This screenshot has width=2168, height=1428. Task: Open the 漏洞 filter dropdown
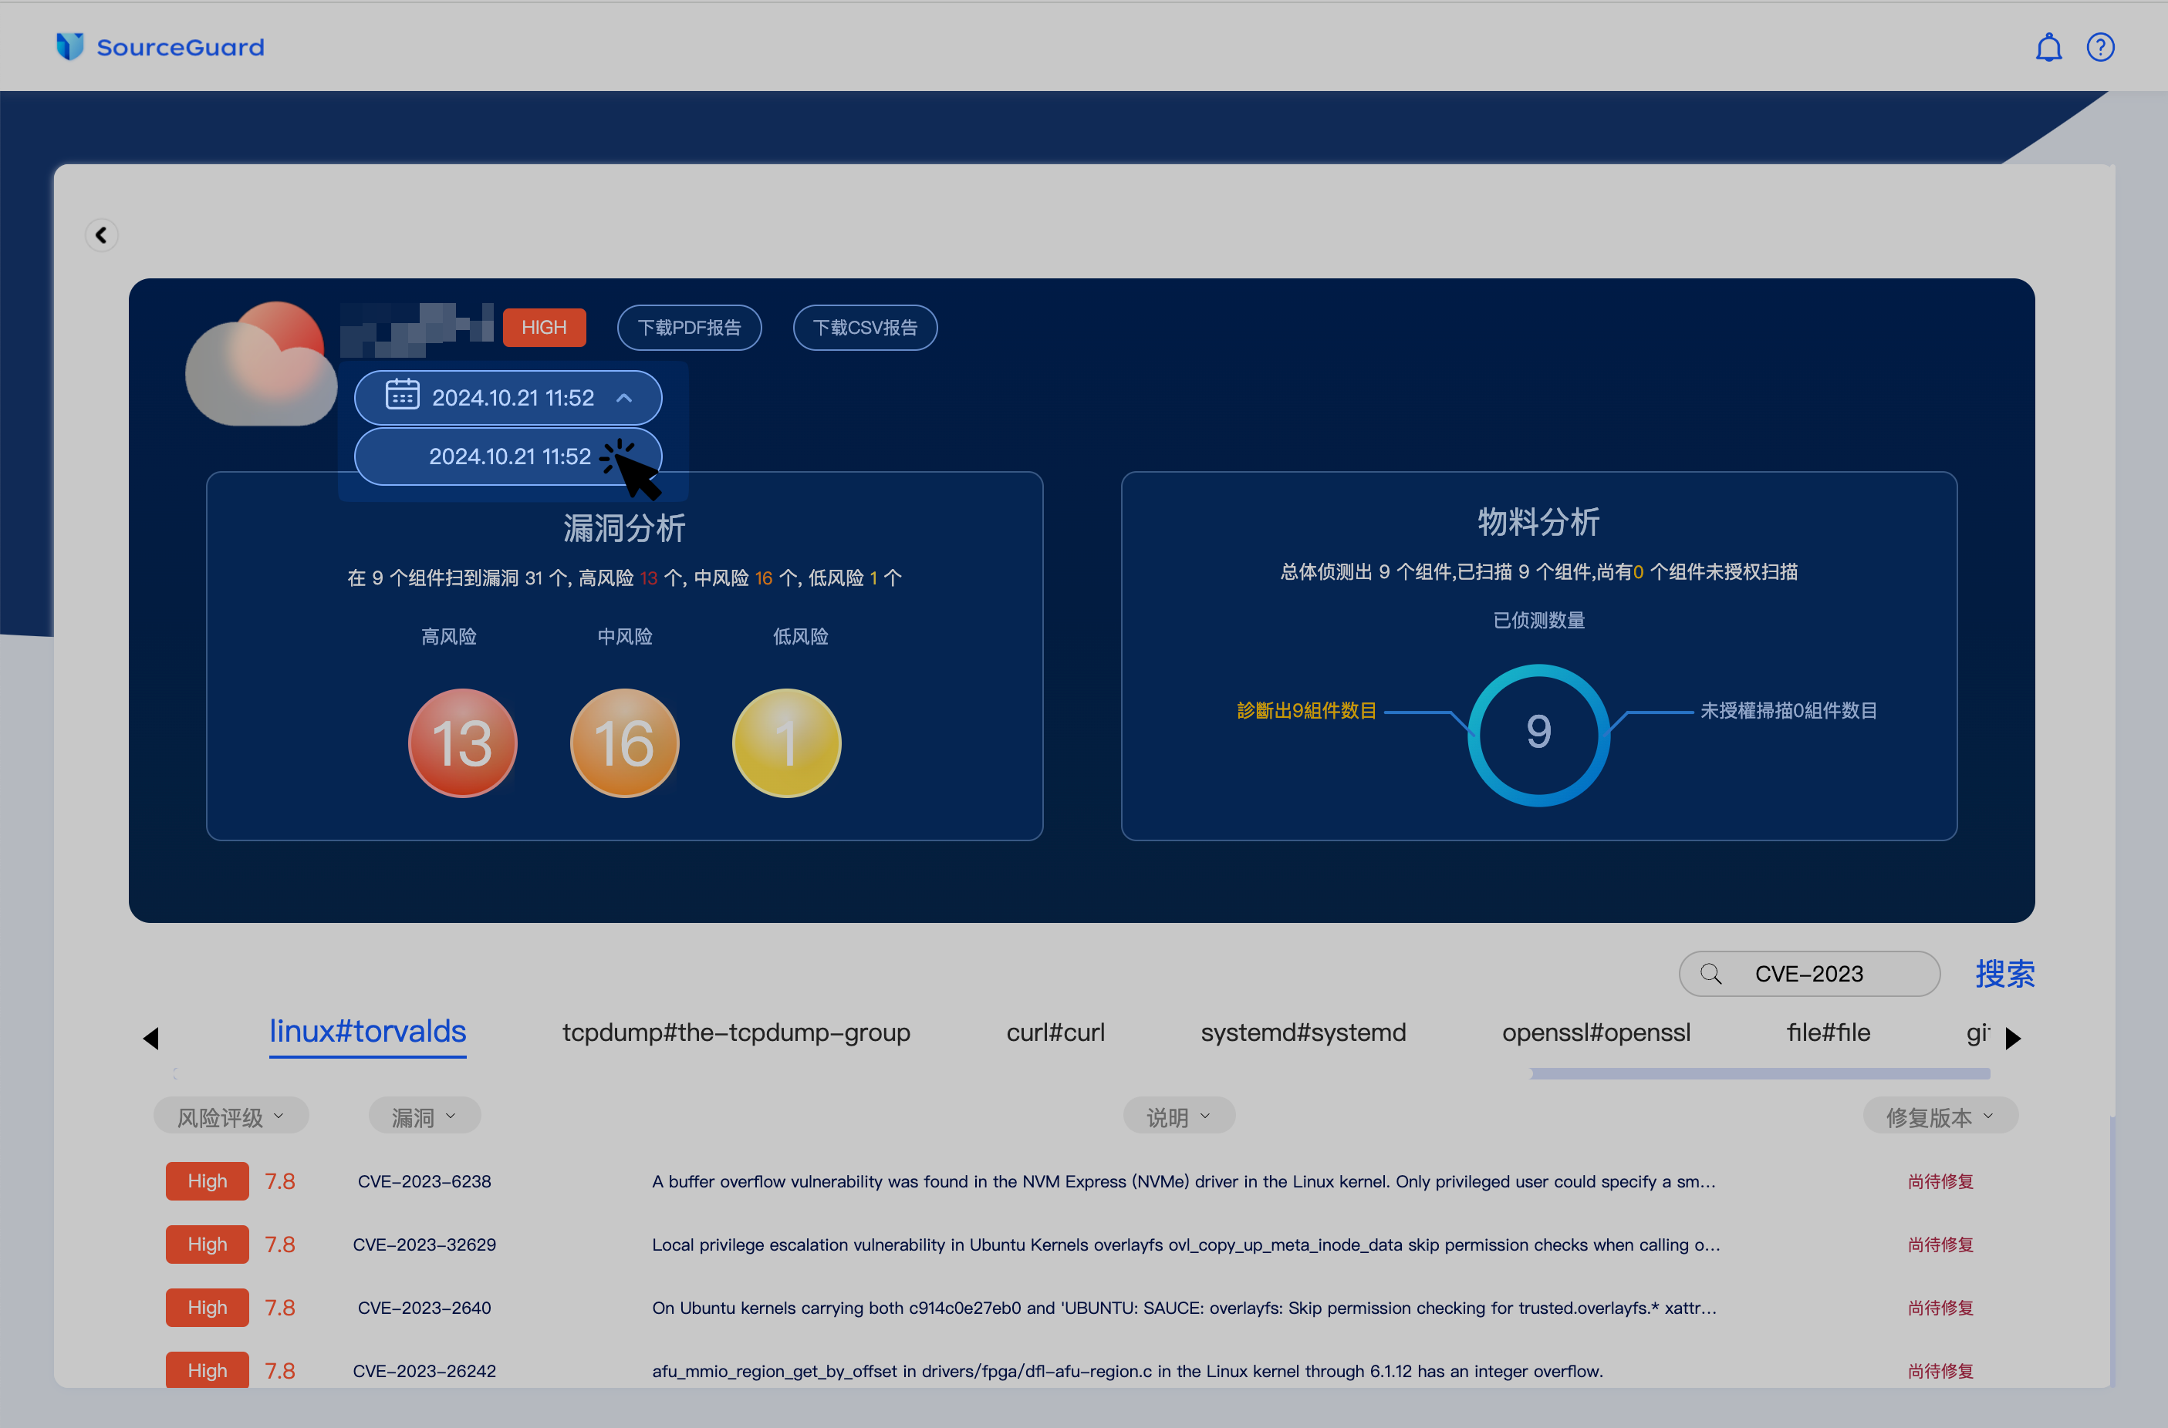coord(423,1115)
